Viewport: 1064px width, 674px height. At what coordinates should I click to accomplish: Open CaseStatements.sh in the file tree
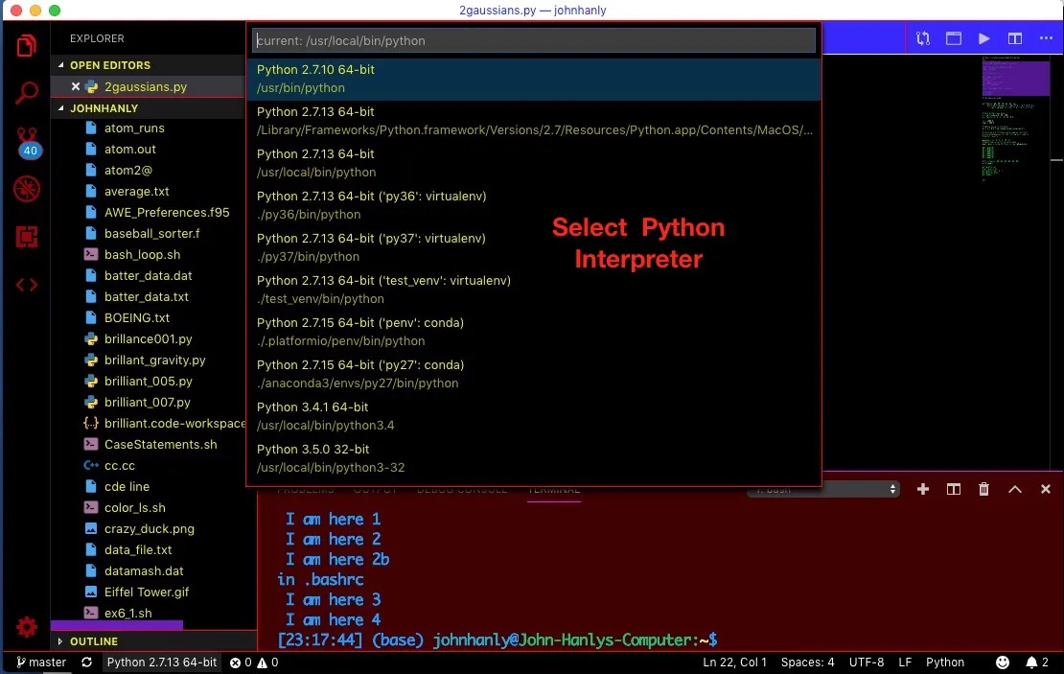pos(161,445)
